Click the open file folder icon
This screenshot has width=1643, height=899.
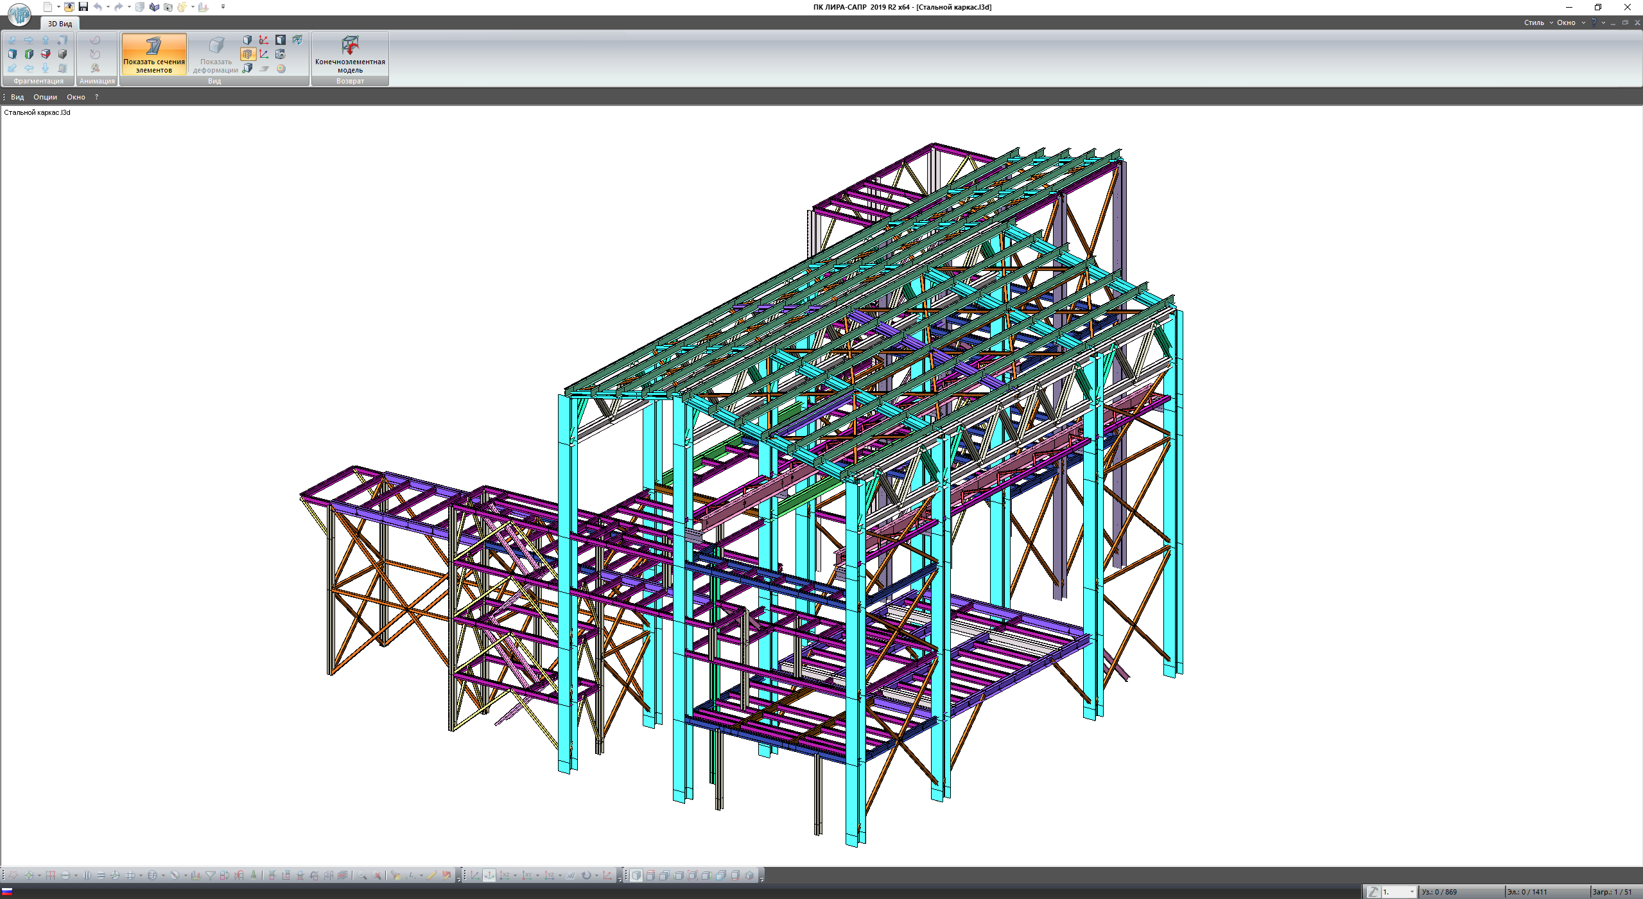[69, 7]
